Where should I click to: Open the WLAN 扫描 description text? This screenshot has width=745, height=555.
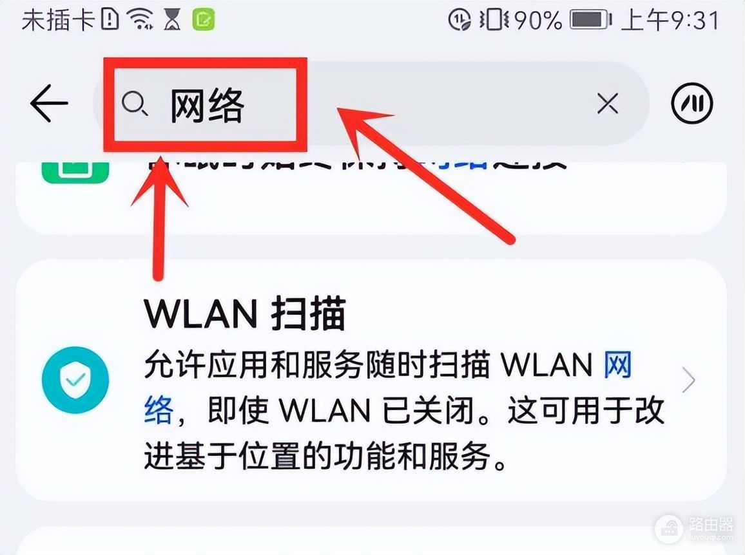coord(403,410)
